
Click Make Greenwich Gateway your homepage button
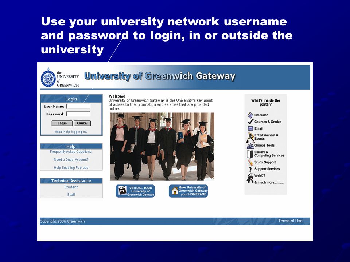(188, 191)
